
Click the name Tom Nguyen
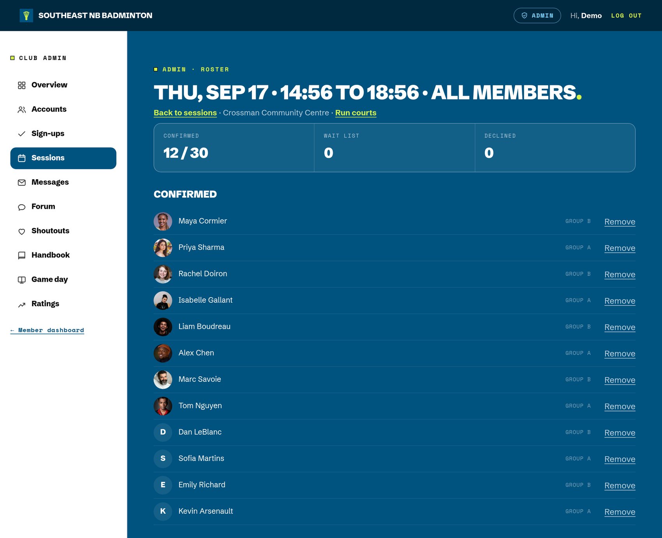(x=200, y=406)
